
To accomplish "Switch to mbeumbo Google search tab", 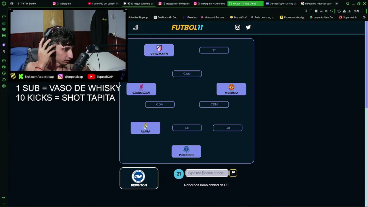I will point(317,3).
